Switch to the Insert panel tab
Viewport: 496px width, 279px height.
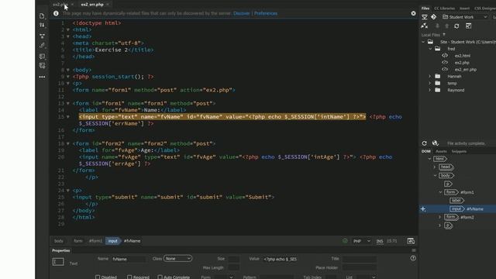click(x=464, y=9)
